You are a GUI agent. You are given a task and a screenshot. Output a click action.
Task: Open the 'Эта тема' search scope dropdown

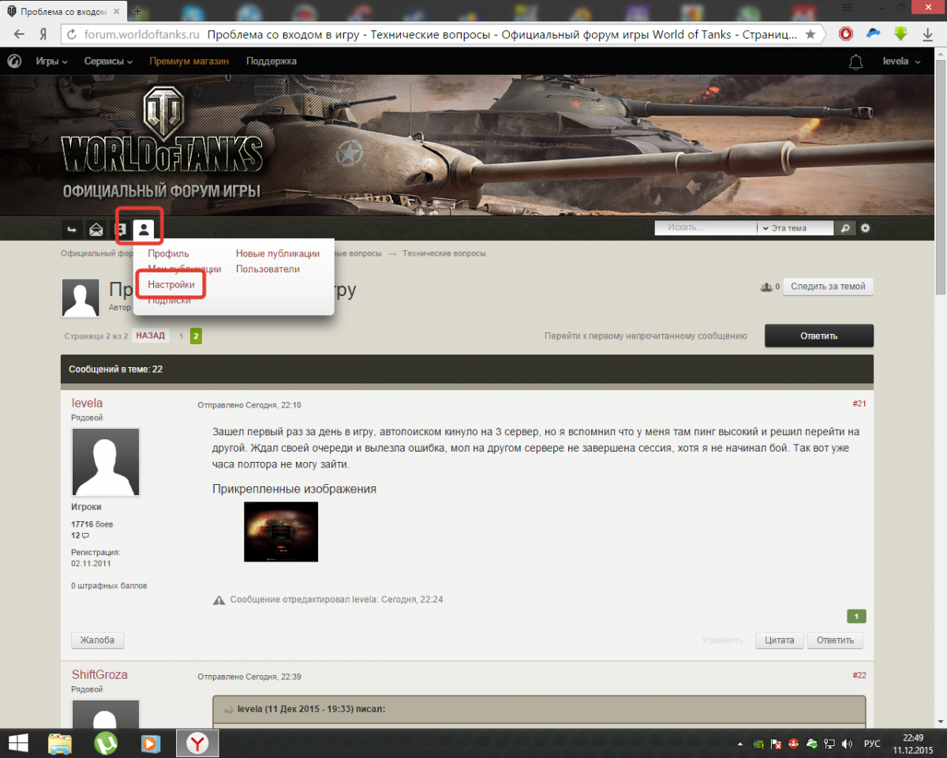coord(795,228)
